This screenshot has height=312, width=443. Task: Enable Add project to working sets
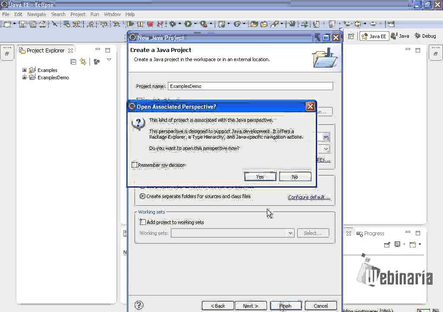(x=143, y=222)
